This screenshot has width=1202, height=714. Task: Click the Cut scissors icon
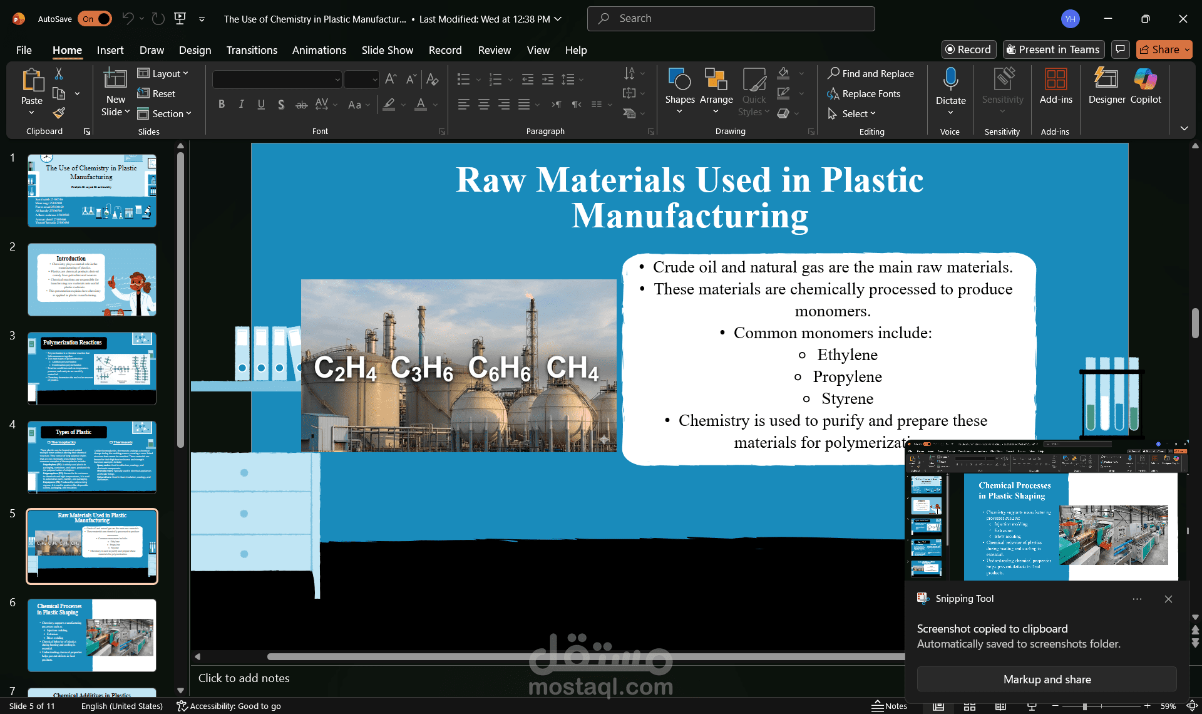click(59, 74)
